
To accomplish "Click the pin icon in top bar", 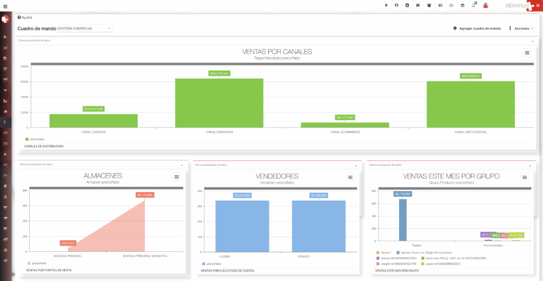I will point(386,5).
